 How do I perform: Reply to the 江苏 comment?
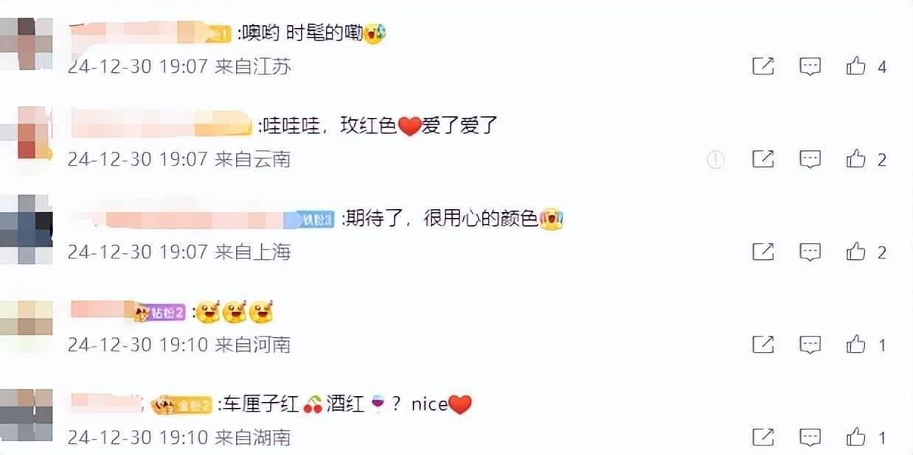[x=810, y=67]
